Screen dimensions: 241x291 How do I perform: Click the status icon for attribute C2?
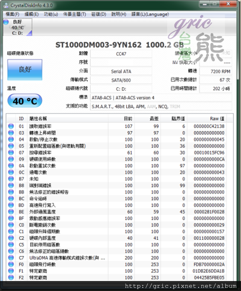click(11, 238)
